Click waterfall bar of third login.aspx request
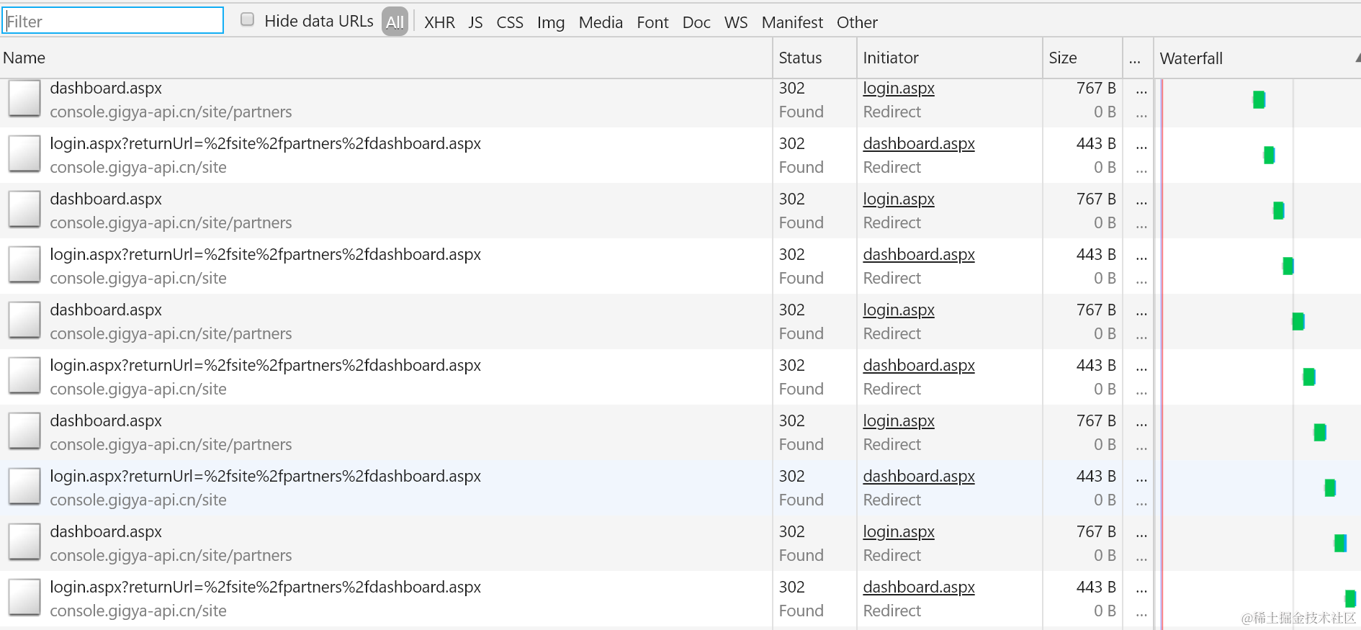The width and height of the screenshot is (1361, 630). pos(1309,377)
